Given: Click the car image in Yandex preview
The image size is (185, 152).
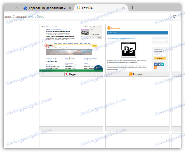Looking at the screenshot, I should pos(85,32).
